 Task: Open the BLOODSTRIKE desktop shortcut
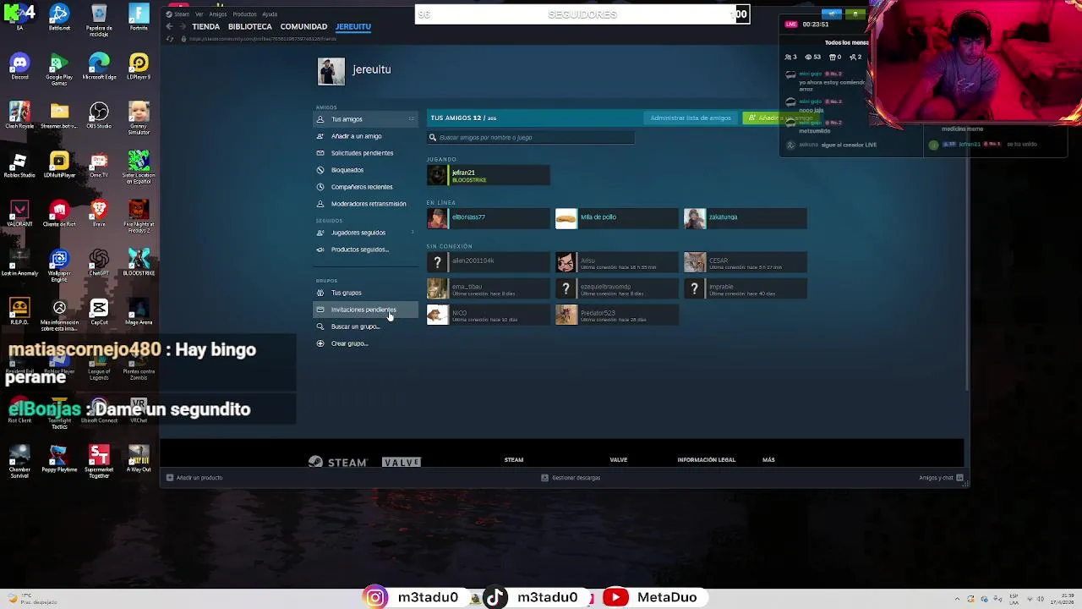[139, 262]
